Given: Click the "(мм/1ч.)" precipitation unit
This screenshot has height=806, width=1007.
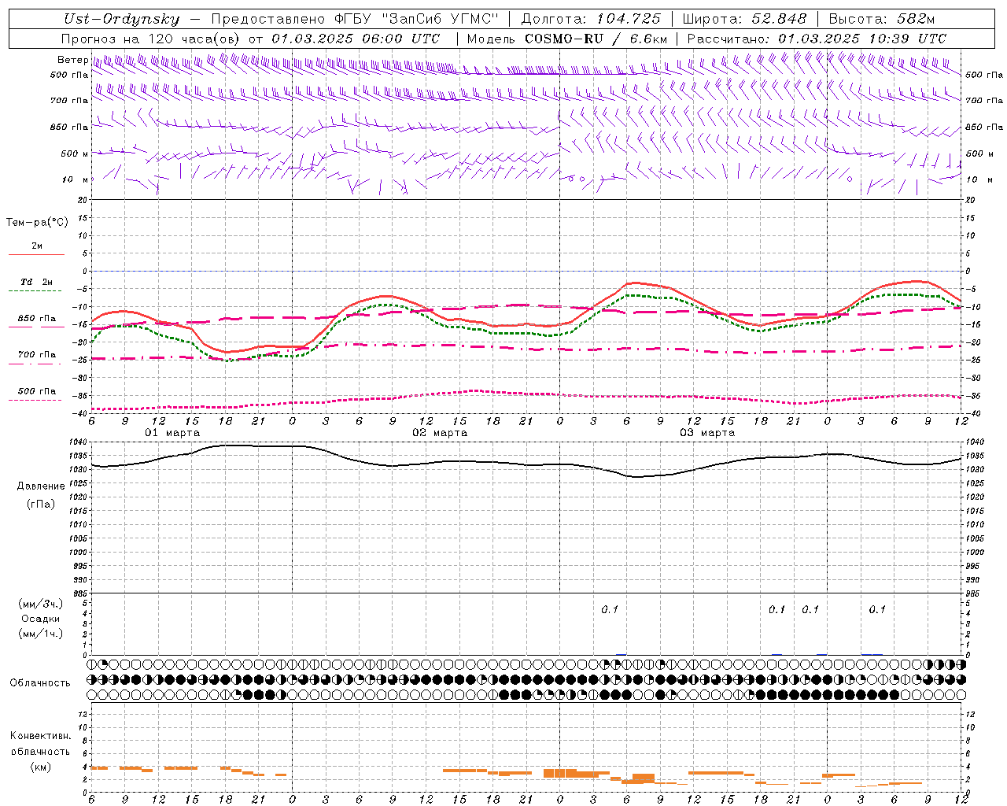Looking at the screenshot, I should click(41, 634).
